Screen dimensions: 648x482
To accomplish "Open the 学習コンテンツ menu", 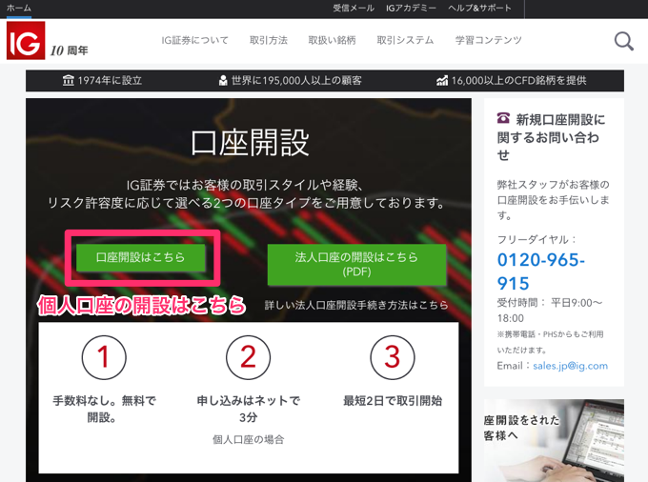I will (x=488, y=40).
